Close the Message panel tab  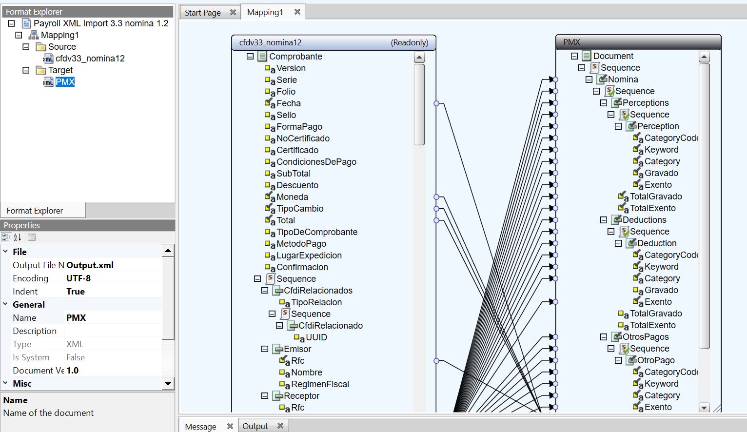click(230, 426)
